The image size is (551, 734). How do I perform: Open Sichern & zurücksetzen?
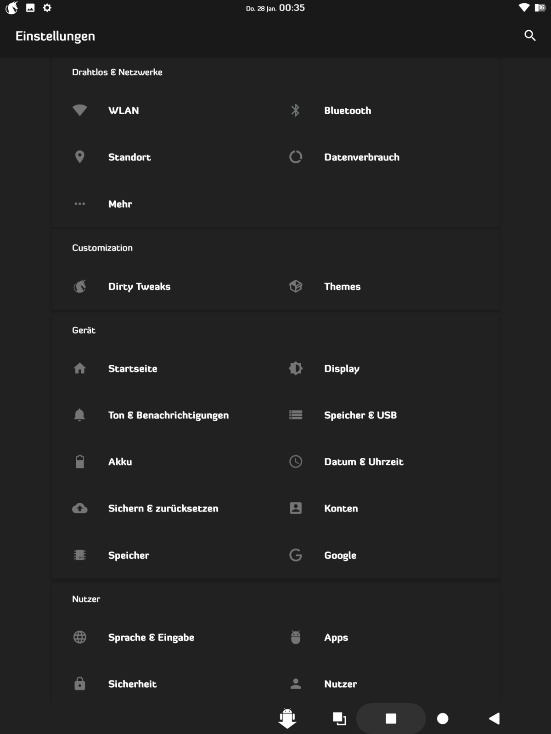tap(163, 508)
